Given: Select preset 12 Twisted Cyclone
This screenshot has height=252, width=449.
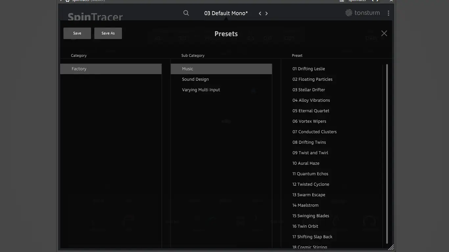Looking at the screenshot, I should (311, 184).
